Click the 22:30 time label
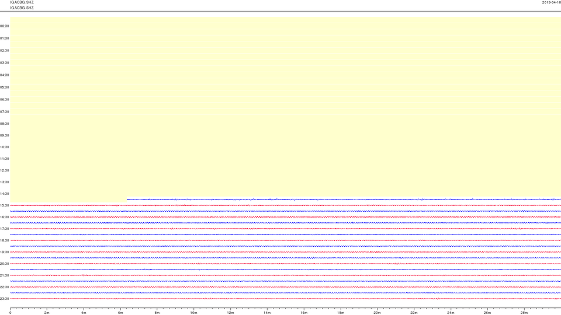 [5, 287]
